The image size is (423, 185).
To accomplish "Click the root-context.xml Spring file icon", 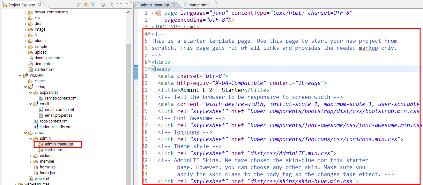I will pos(36,121).
